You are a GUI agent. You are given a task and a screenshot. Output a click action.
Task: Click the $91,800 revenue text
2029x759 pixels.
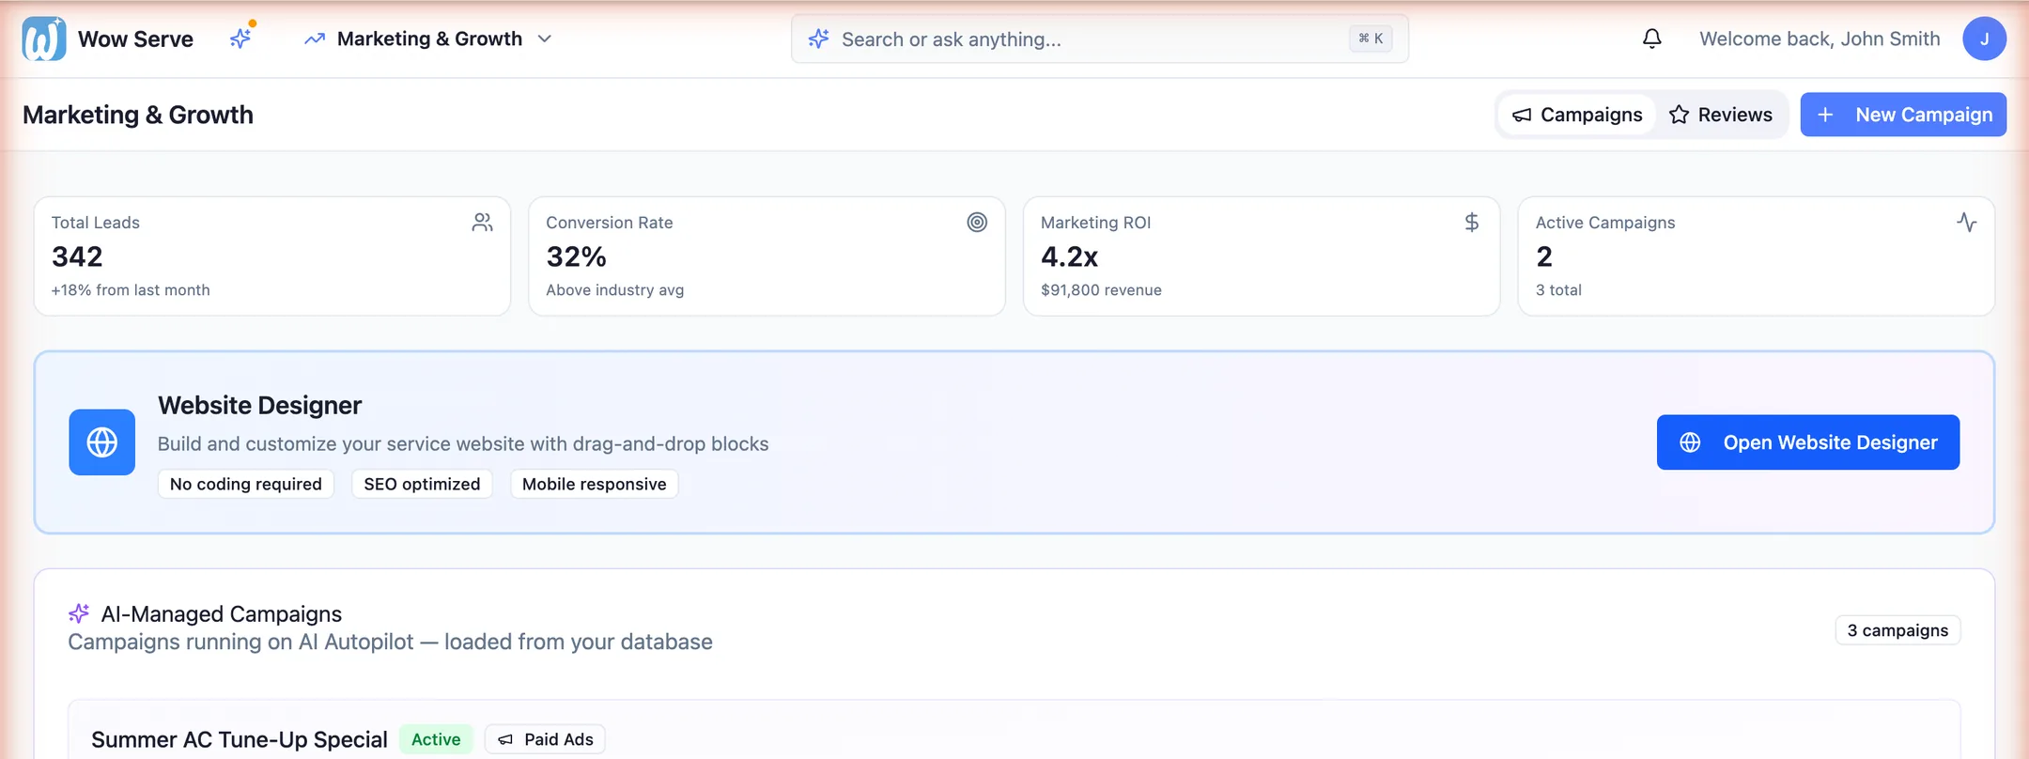click(1101, 290)
